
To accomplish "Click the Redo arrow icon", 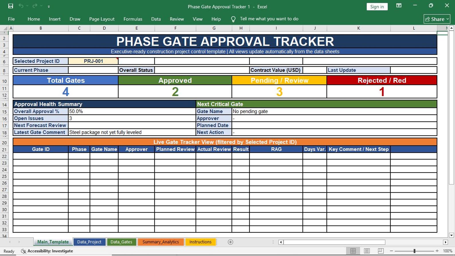I will click(x=35, y=6).
